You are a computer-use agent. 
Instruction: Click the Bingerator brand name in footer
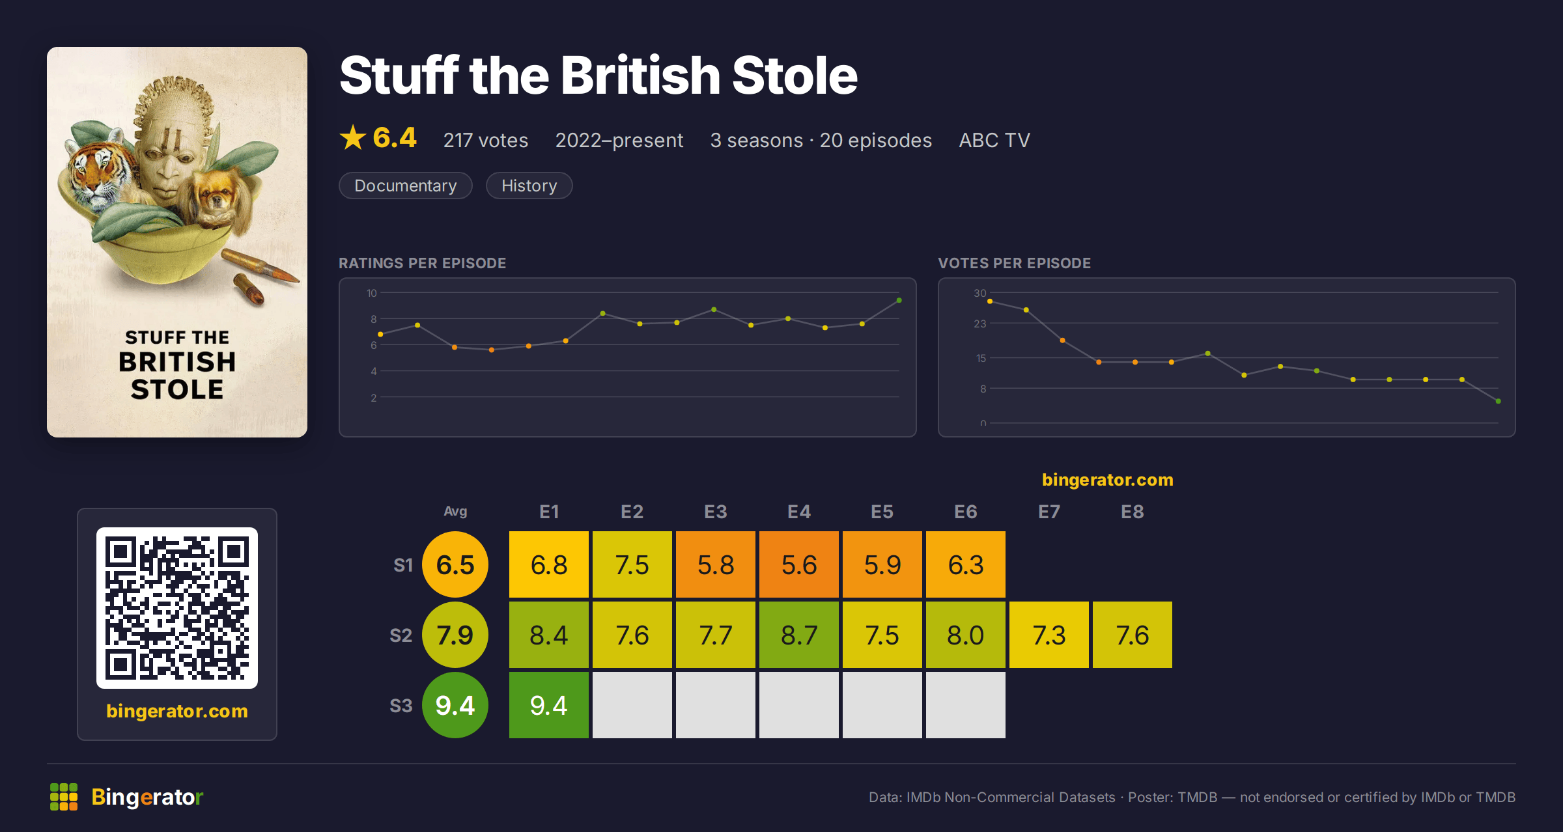click(x=147, y=797)
